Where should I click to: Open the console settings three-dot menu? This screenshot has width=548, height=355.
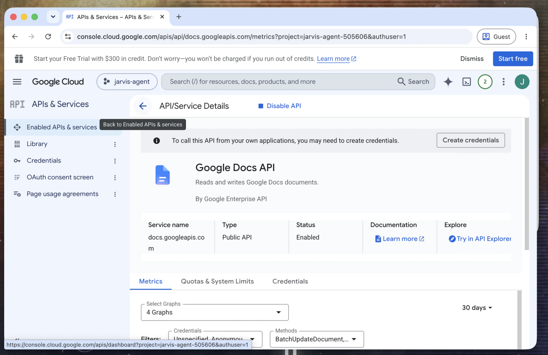[503, 82]
